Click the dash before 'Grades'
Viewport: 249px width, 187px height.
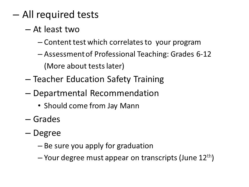[x=28, y=119]
